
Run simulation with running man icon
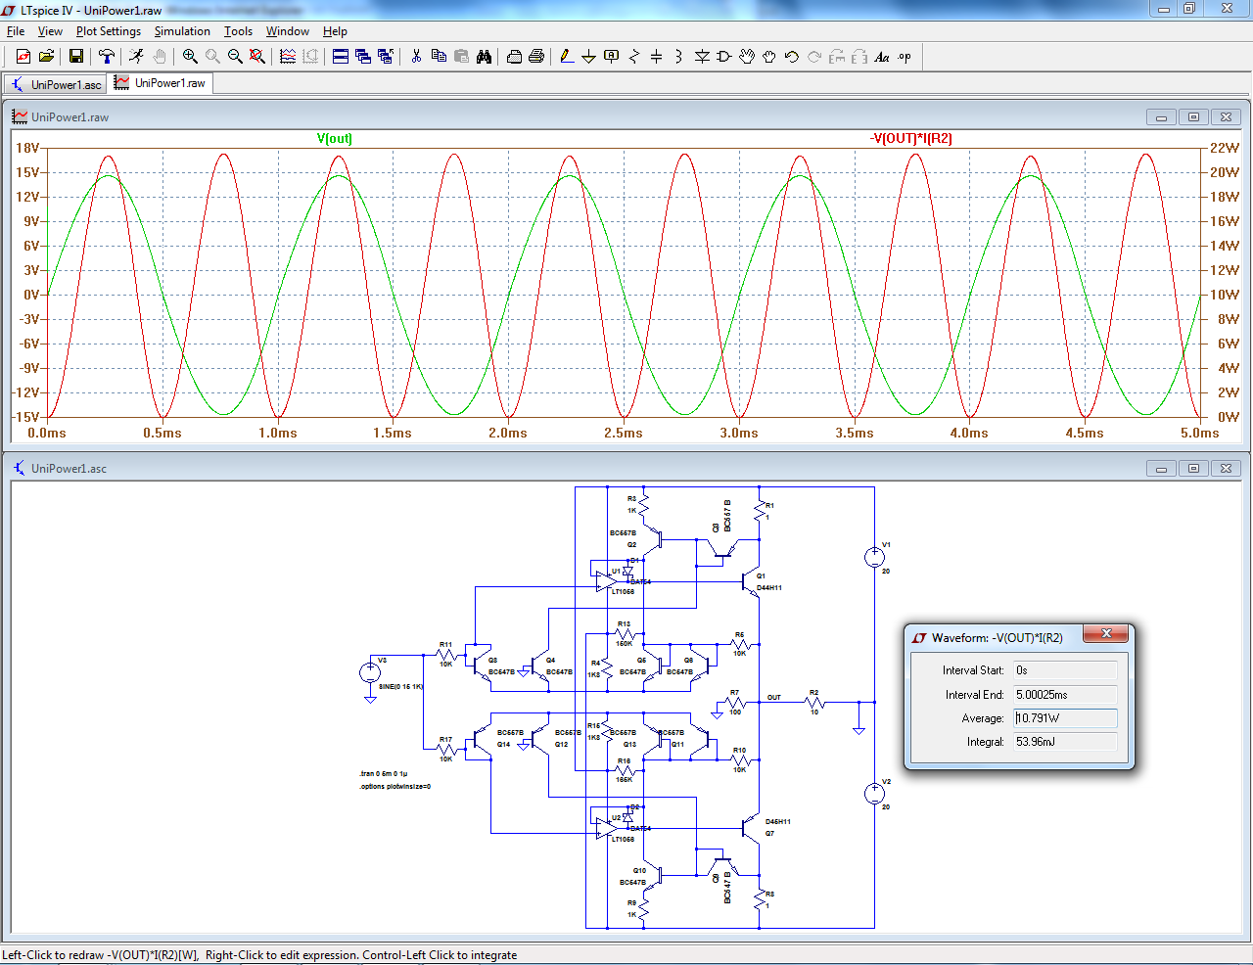[137, 57]
